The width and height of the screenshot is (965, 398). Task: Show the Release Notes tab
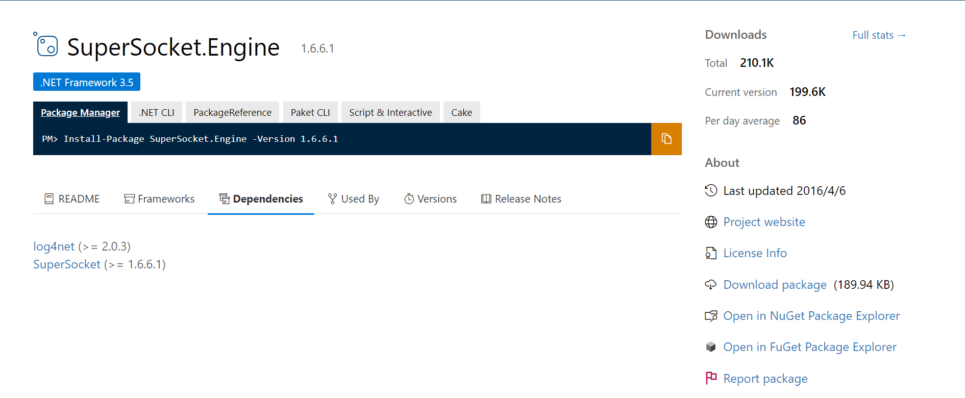tap(521, 199)
